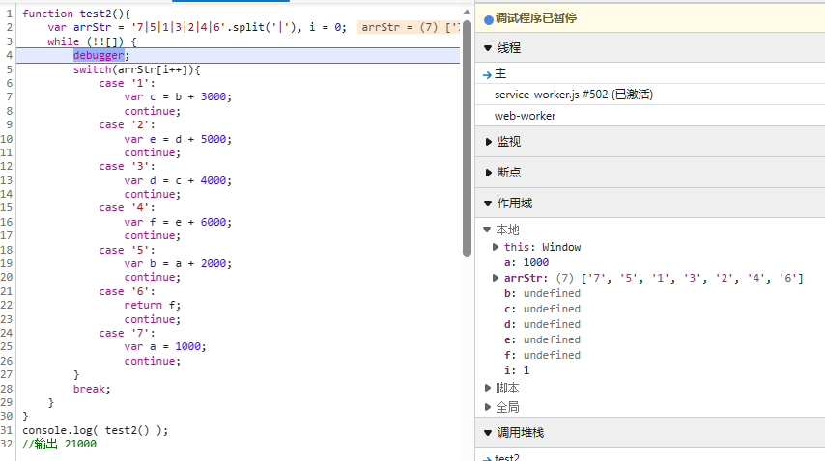Screen dimensions: 825x461
Task: Click line number 5 in the gutter
Action: (x=8, y=69)
